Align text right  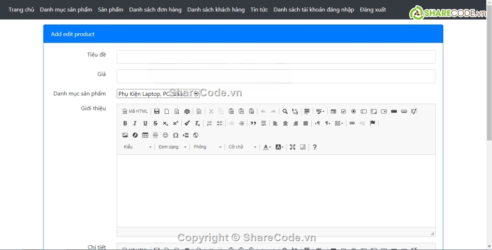[295, 123]
